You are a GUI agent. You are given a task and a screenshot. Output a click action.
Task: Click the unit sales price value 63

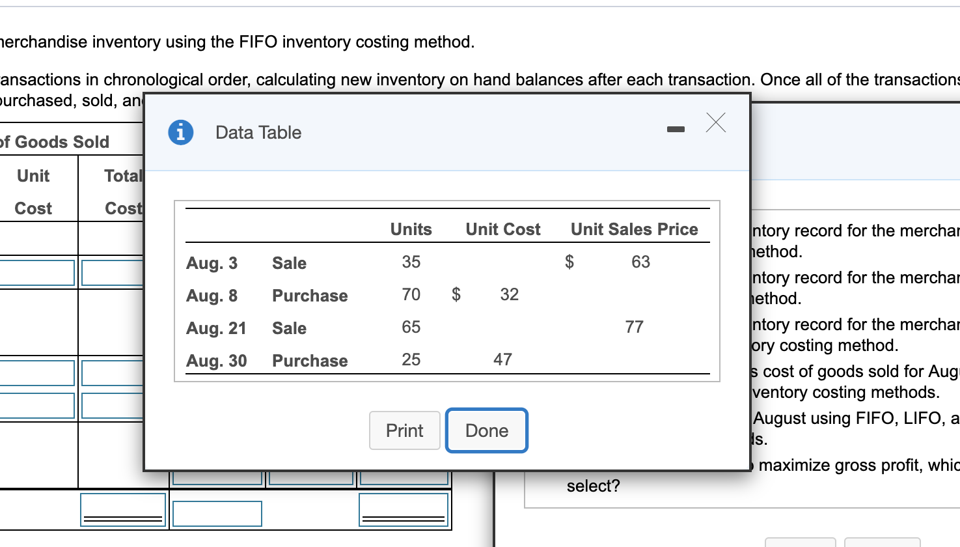[x=641, y=262]
